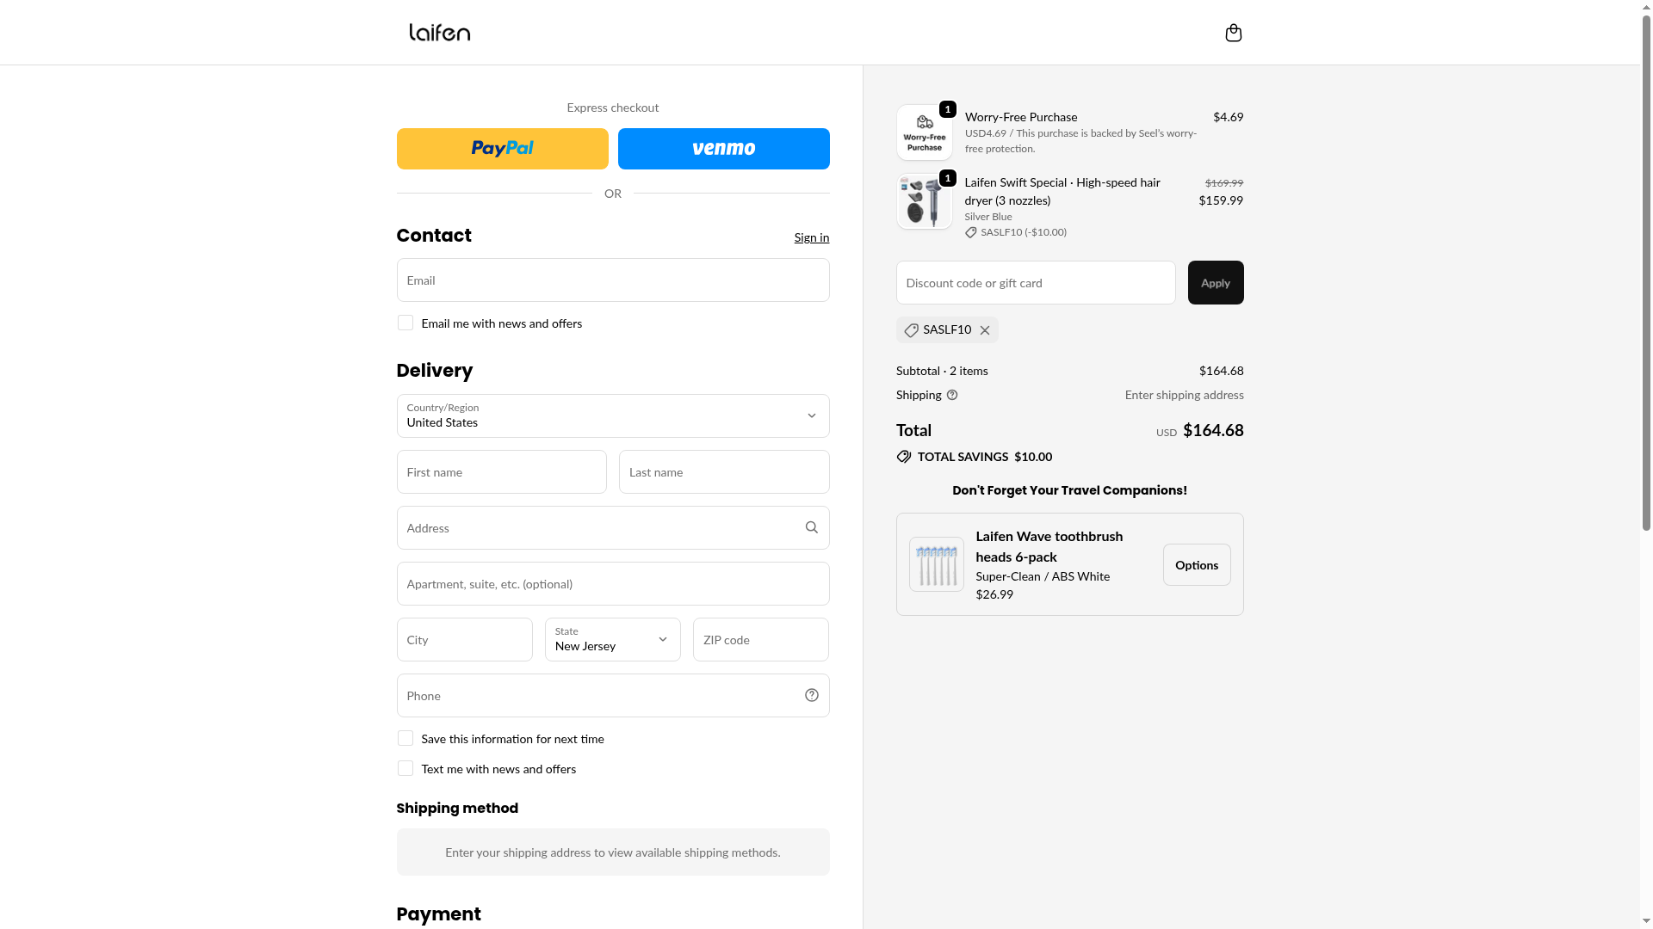Focus the Discount code or gift card field
The height and width of the screenshot is (929, 1653).
click(x=1035, y=282)
